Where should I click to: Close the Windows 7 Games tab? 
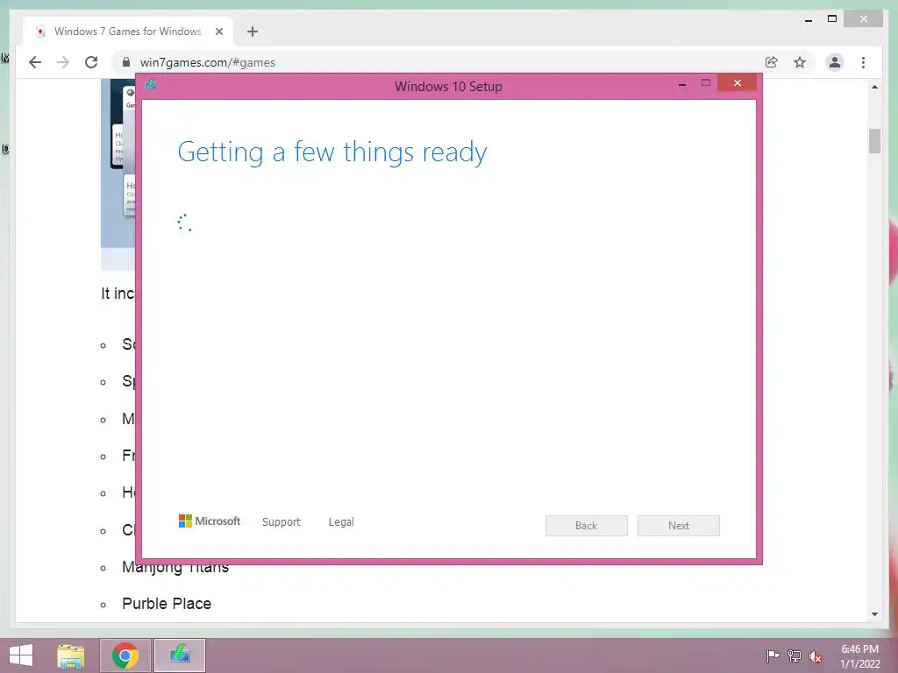[x=218, y=32]
